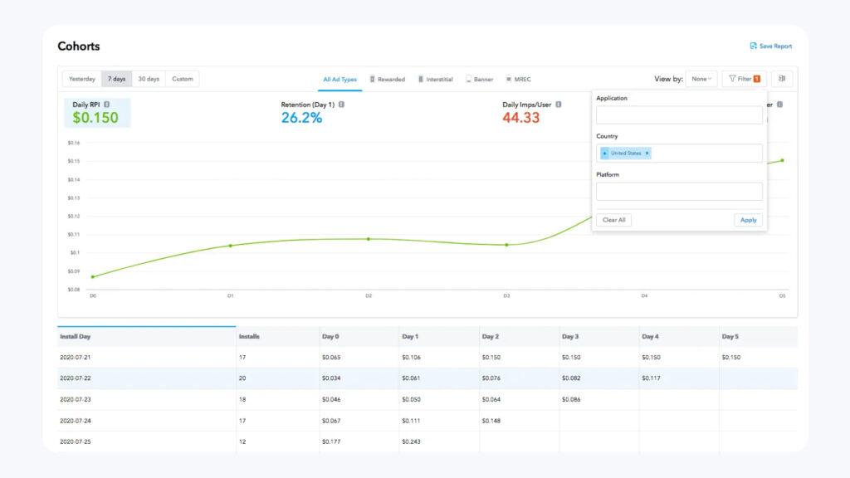
Task: Select the Retention (Day 1) metric
Action: pos(312,113)
